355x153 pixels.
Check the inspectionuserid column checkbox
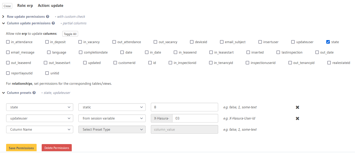click(x=247, y=63)
